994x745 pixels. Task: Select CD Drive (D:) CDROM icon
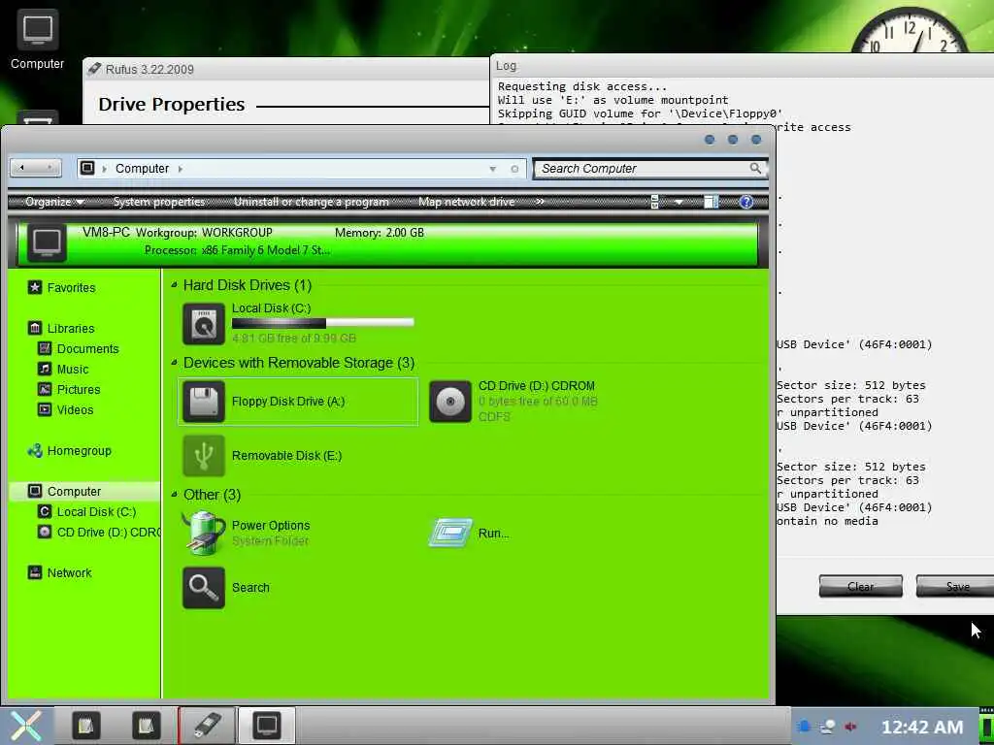click(x=450, y=402)
